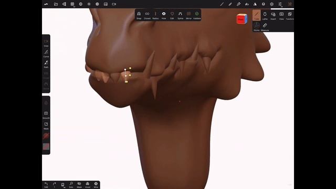
Task: Select the Lathe tool
Action: pyautogui.click(x=265, y=16)
